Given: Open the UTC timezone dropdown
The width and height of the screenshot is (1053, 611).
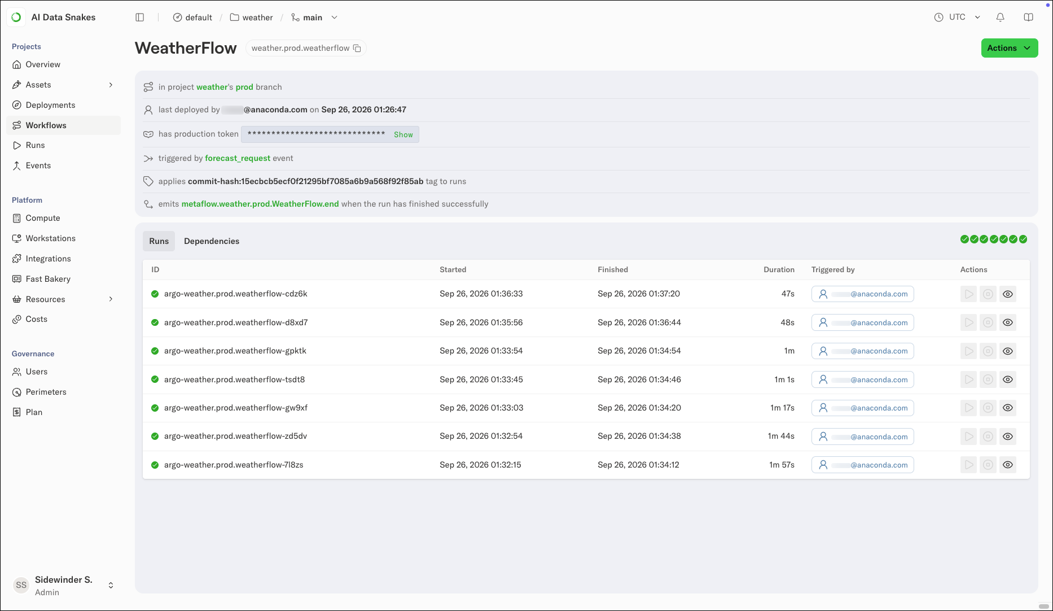Looking at the screenshot, I should [x=958, y=18].
